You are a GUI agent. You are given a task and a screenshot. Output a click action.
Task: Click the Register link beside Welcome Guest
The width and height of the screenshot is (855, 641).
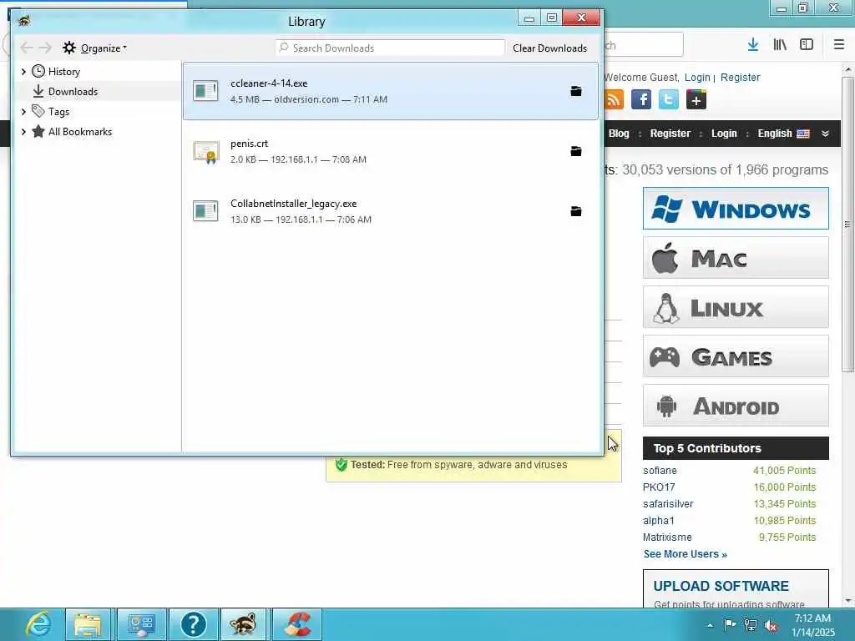(740, 78)
